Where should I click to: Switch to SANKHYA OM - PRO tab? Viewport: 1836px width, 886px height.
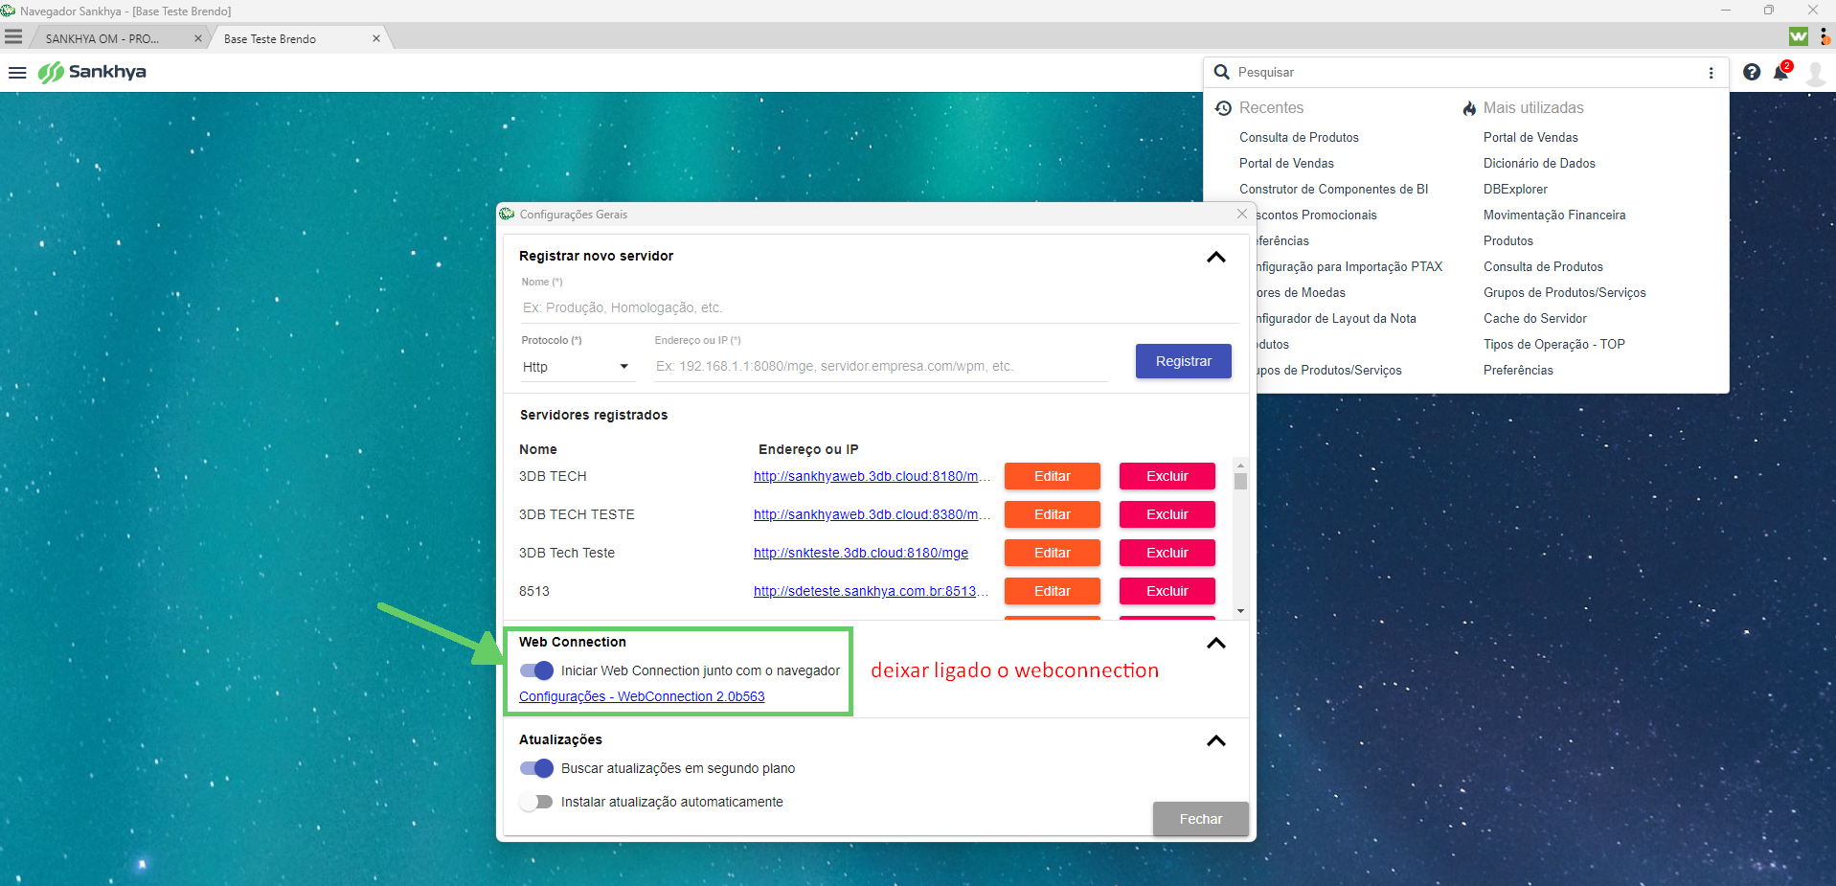click(102, 39)
